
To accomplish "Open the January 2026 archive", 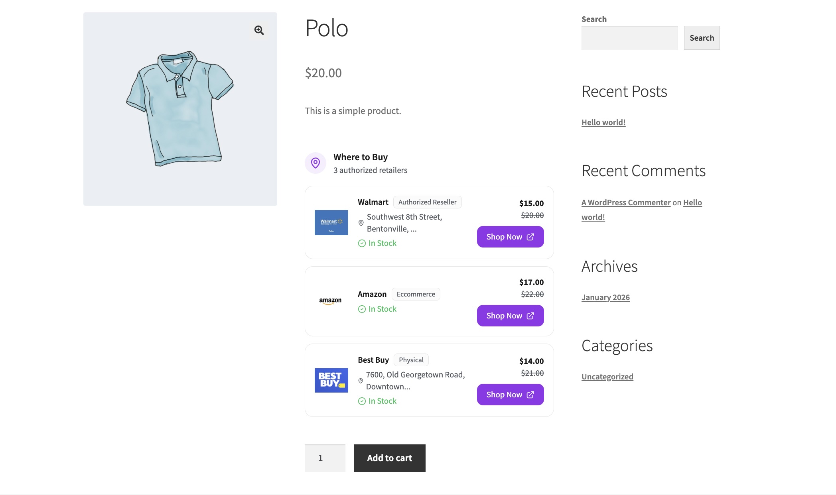I will (605, 297).
